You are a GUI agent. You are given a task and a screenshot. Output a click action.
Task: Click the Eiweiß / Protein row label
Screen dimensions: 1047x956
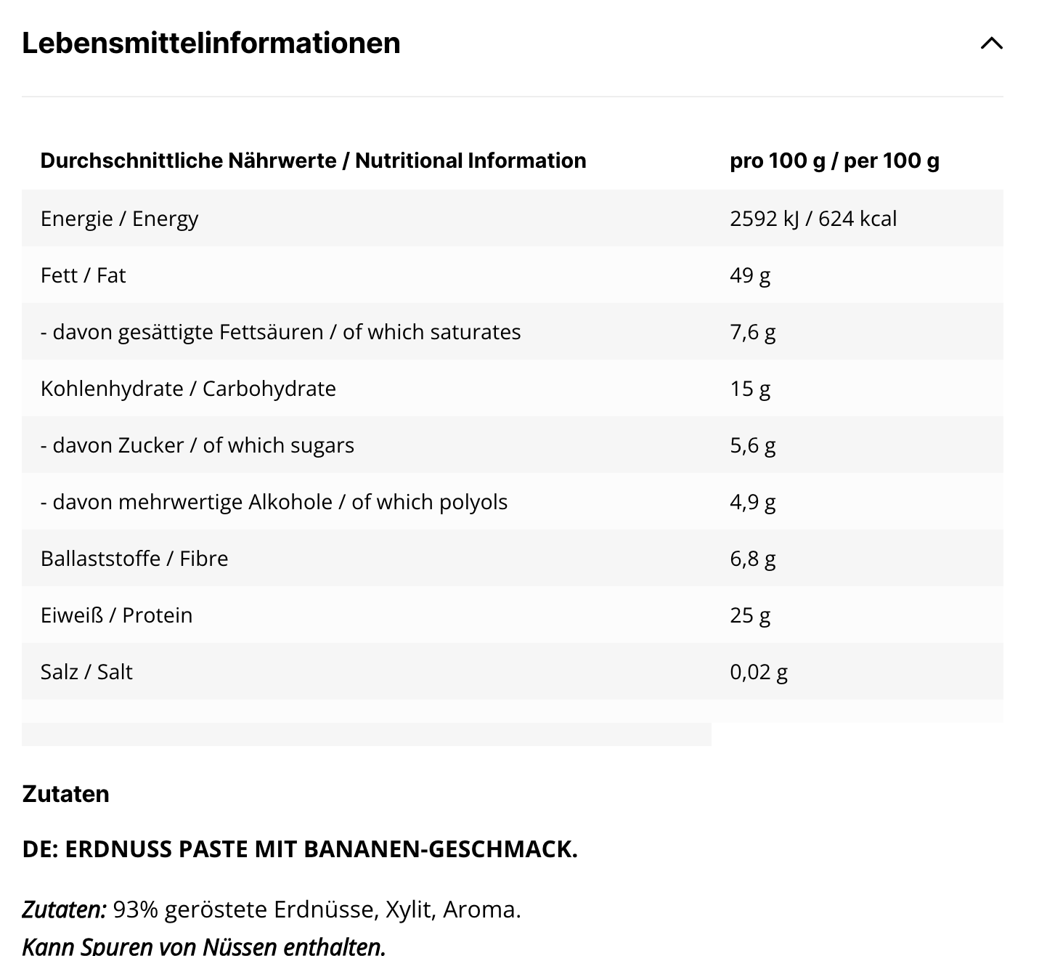point(116,615)
